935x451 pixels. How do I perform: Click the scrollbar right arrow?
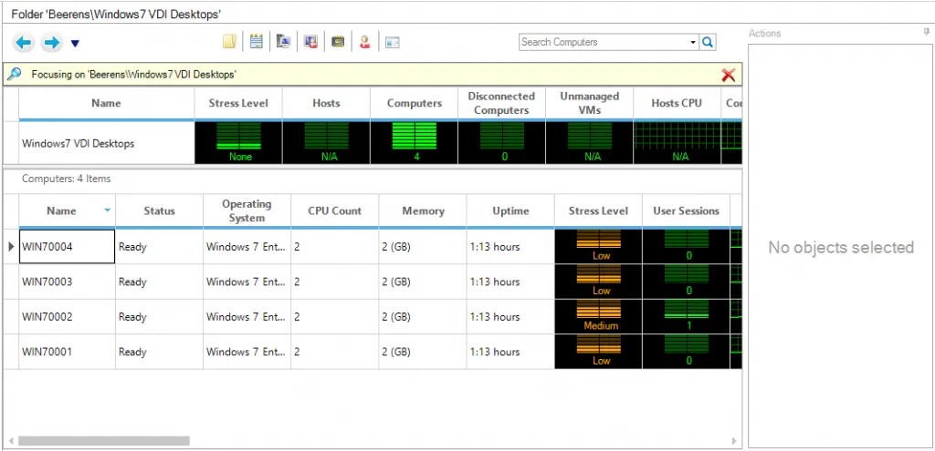pyautogui.click(x=734, y=441)
